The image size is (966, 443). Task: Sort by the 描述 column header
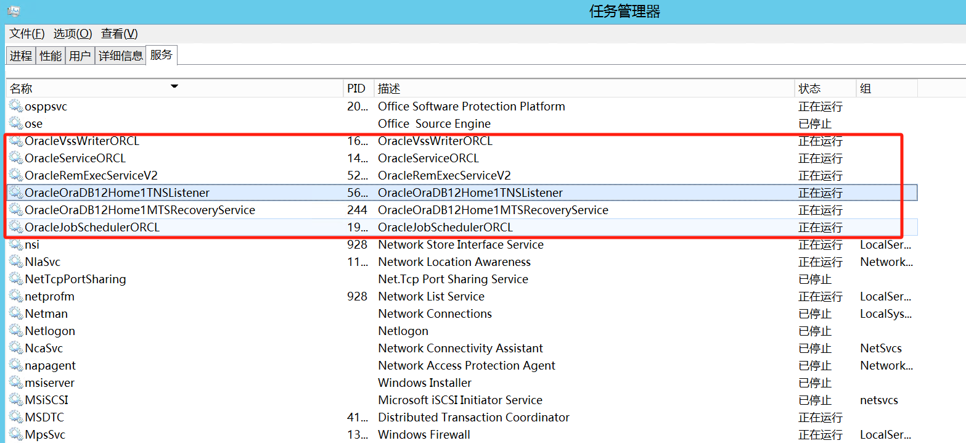584,89
